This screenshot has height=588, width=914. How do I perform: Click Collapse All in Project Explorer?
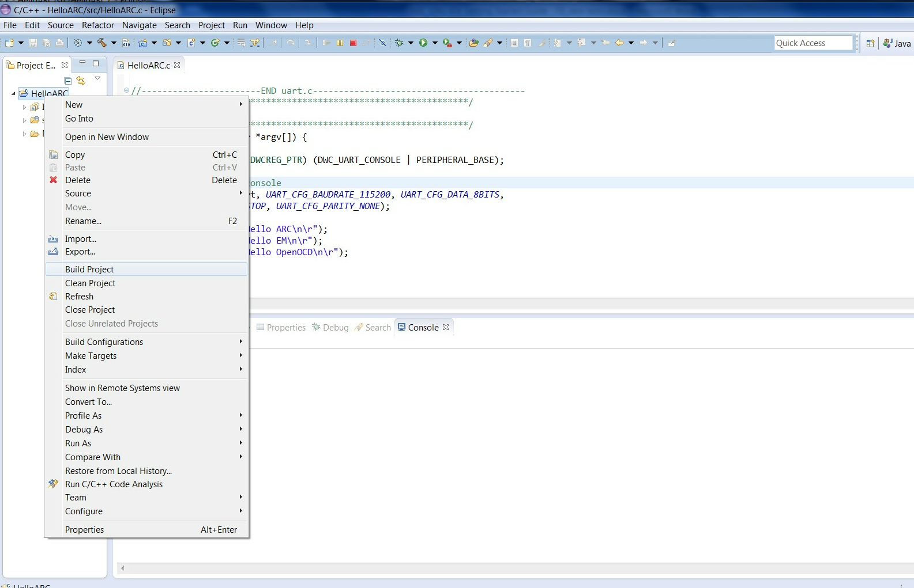[x=68, y=81]
